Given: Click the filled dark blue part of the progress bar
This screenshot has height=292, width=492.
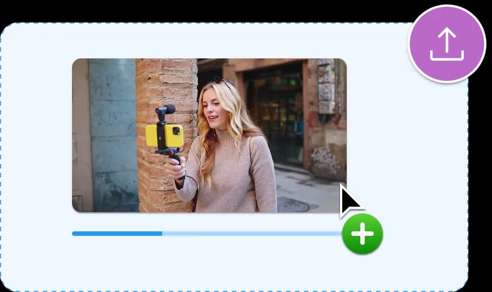Looking at the screenshot, I should click(x=117, y=233).
